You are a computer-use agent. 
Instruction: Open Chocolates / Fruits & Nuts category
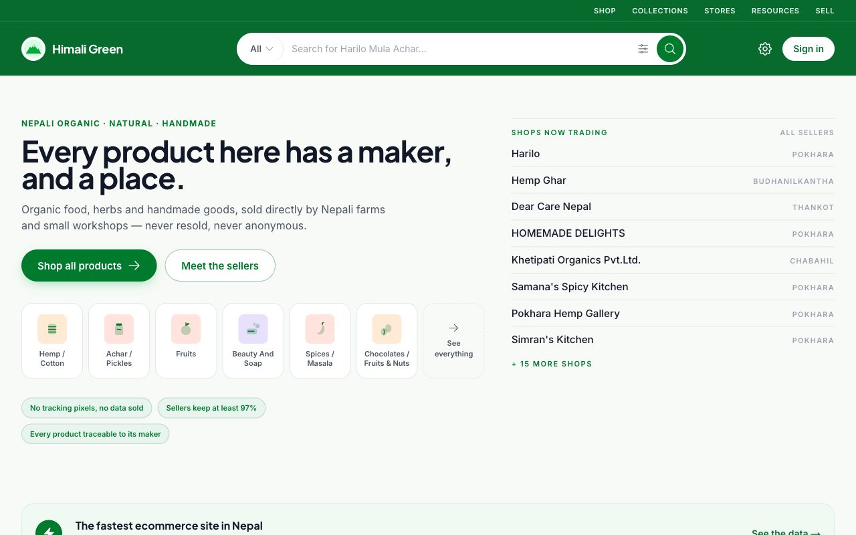coord(387,341)
